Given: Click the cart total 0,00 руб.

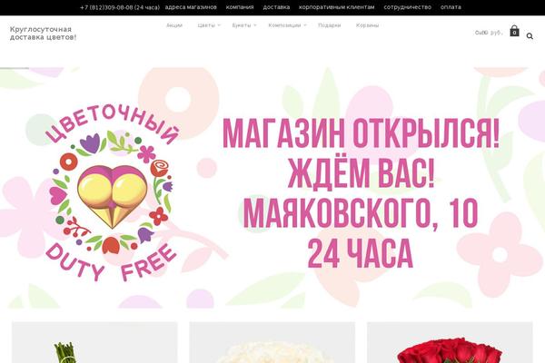Looking at the screenshot, I should 489,33.
